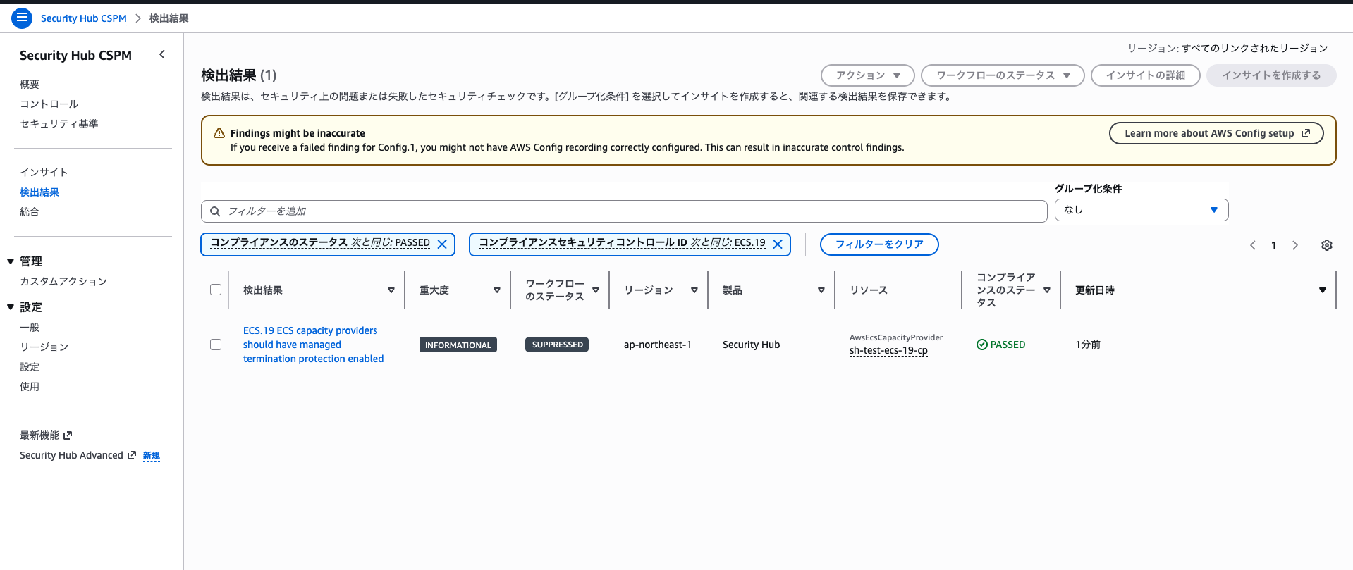The width and height of the screenshot is (1353, 570).
Task: Open table preferences gear icon
Action: (1327, 245)
